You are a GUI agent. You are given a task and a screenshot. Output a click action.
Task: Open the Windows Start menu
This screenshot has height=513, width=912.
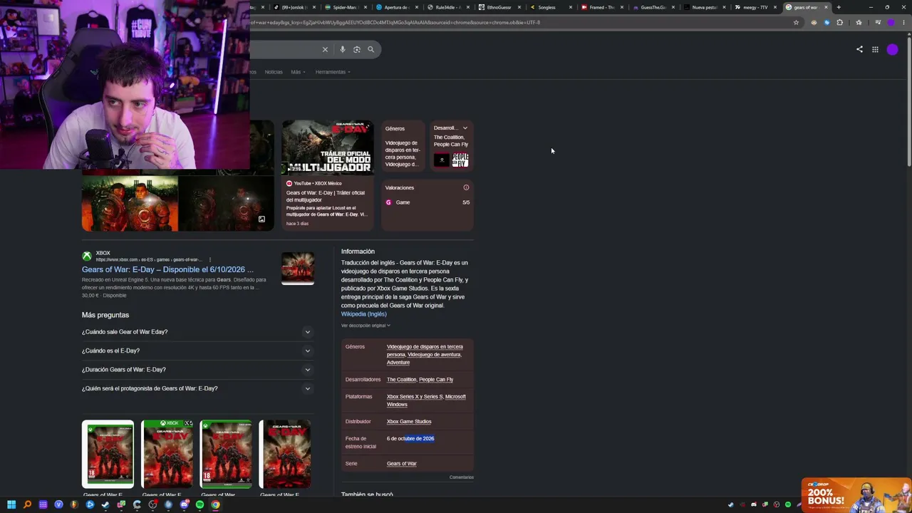[x=11, y=504]
